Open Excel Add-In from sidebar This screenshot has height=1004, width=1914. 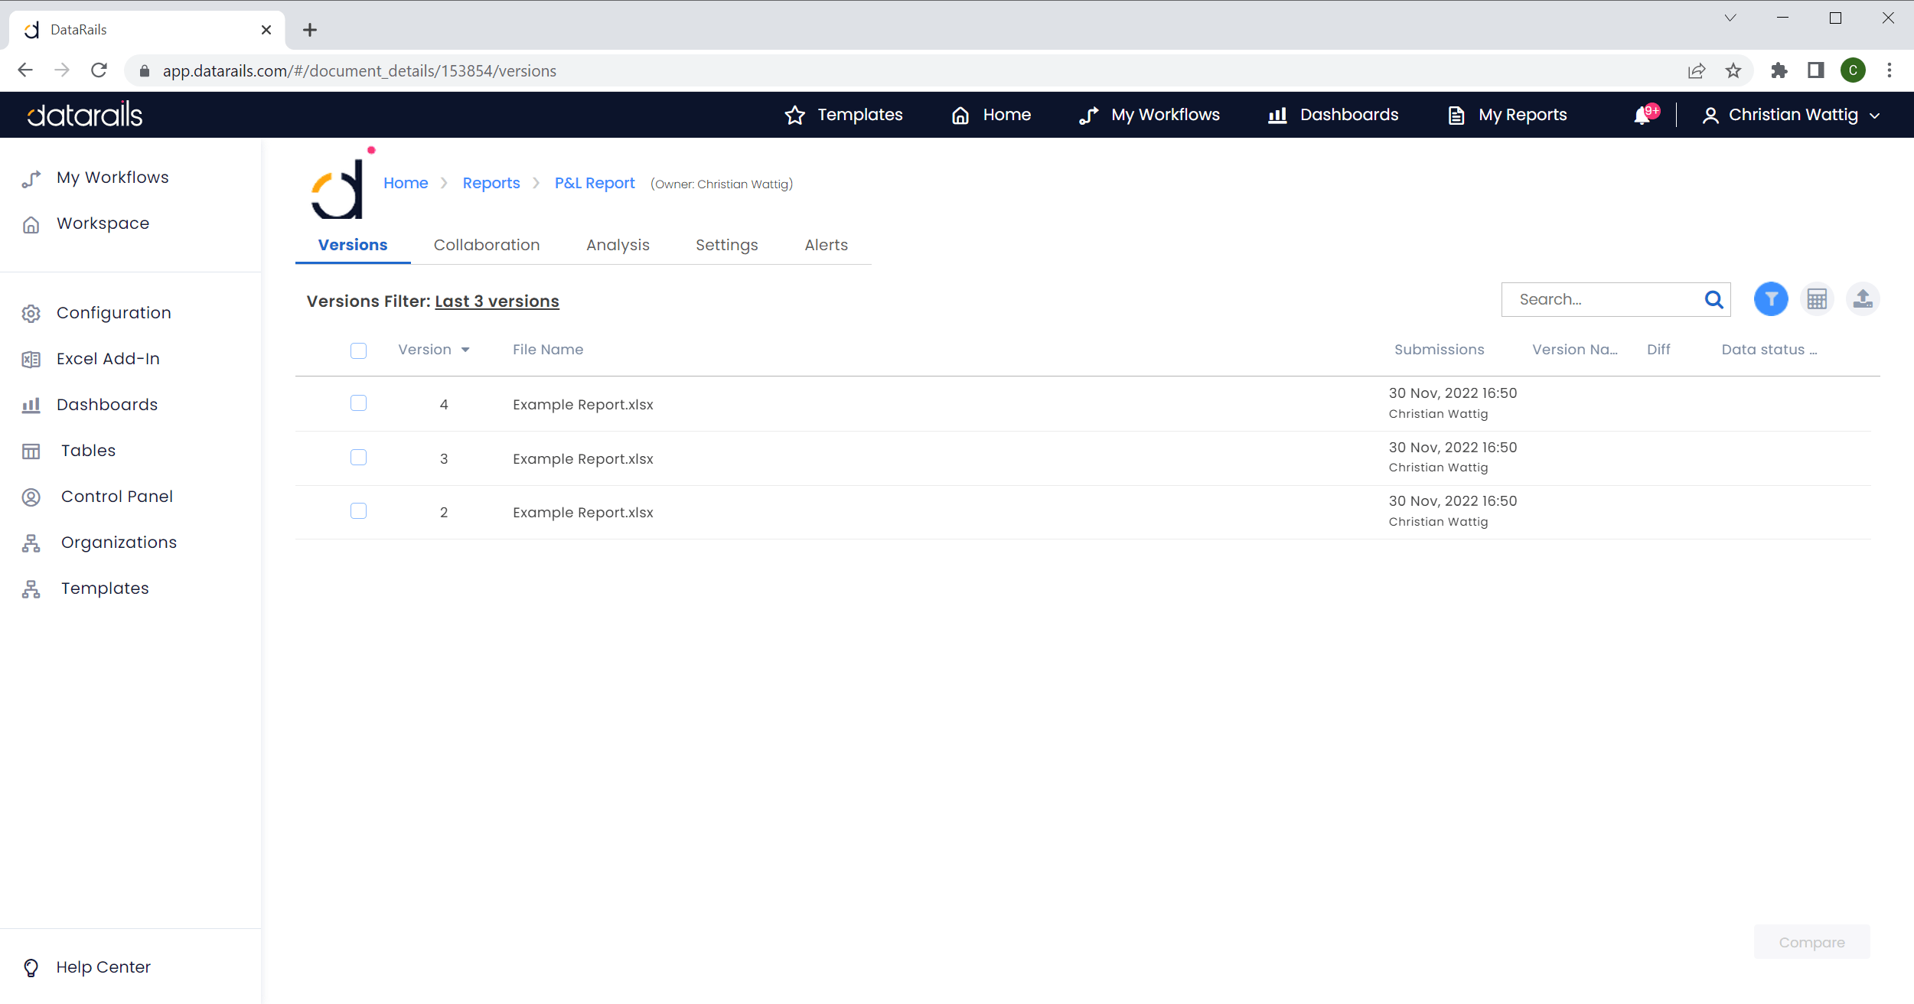[x=108, y=359]
